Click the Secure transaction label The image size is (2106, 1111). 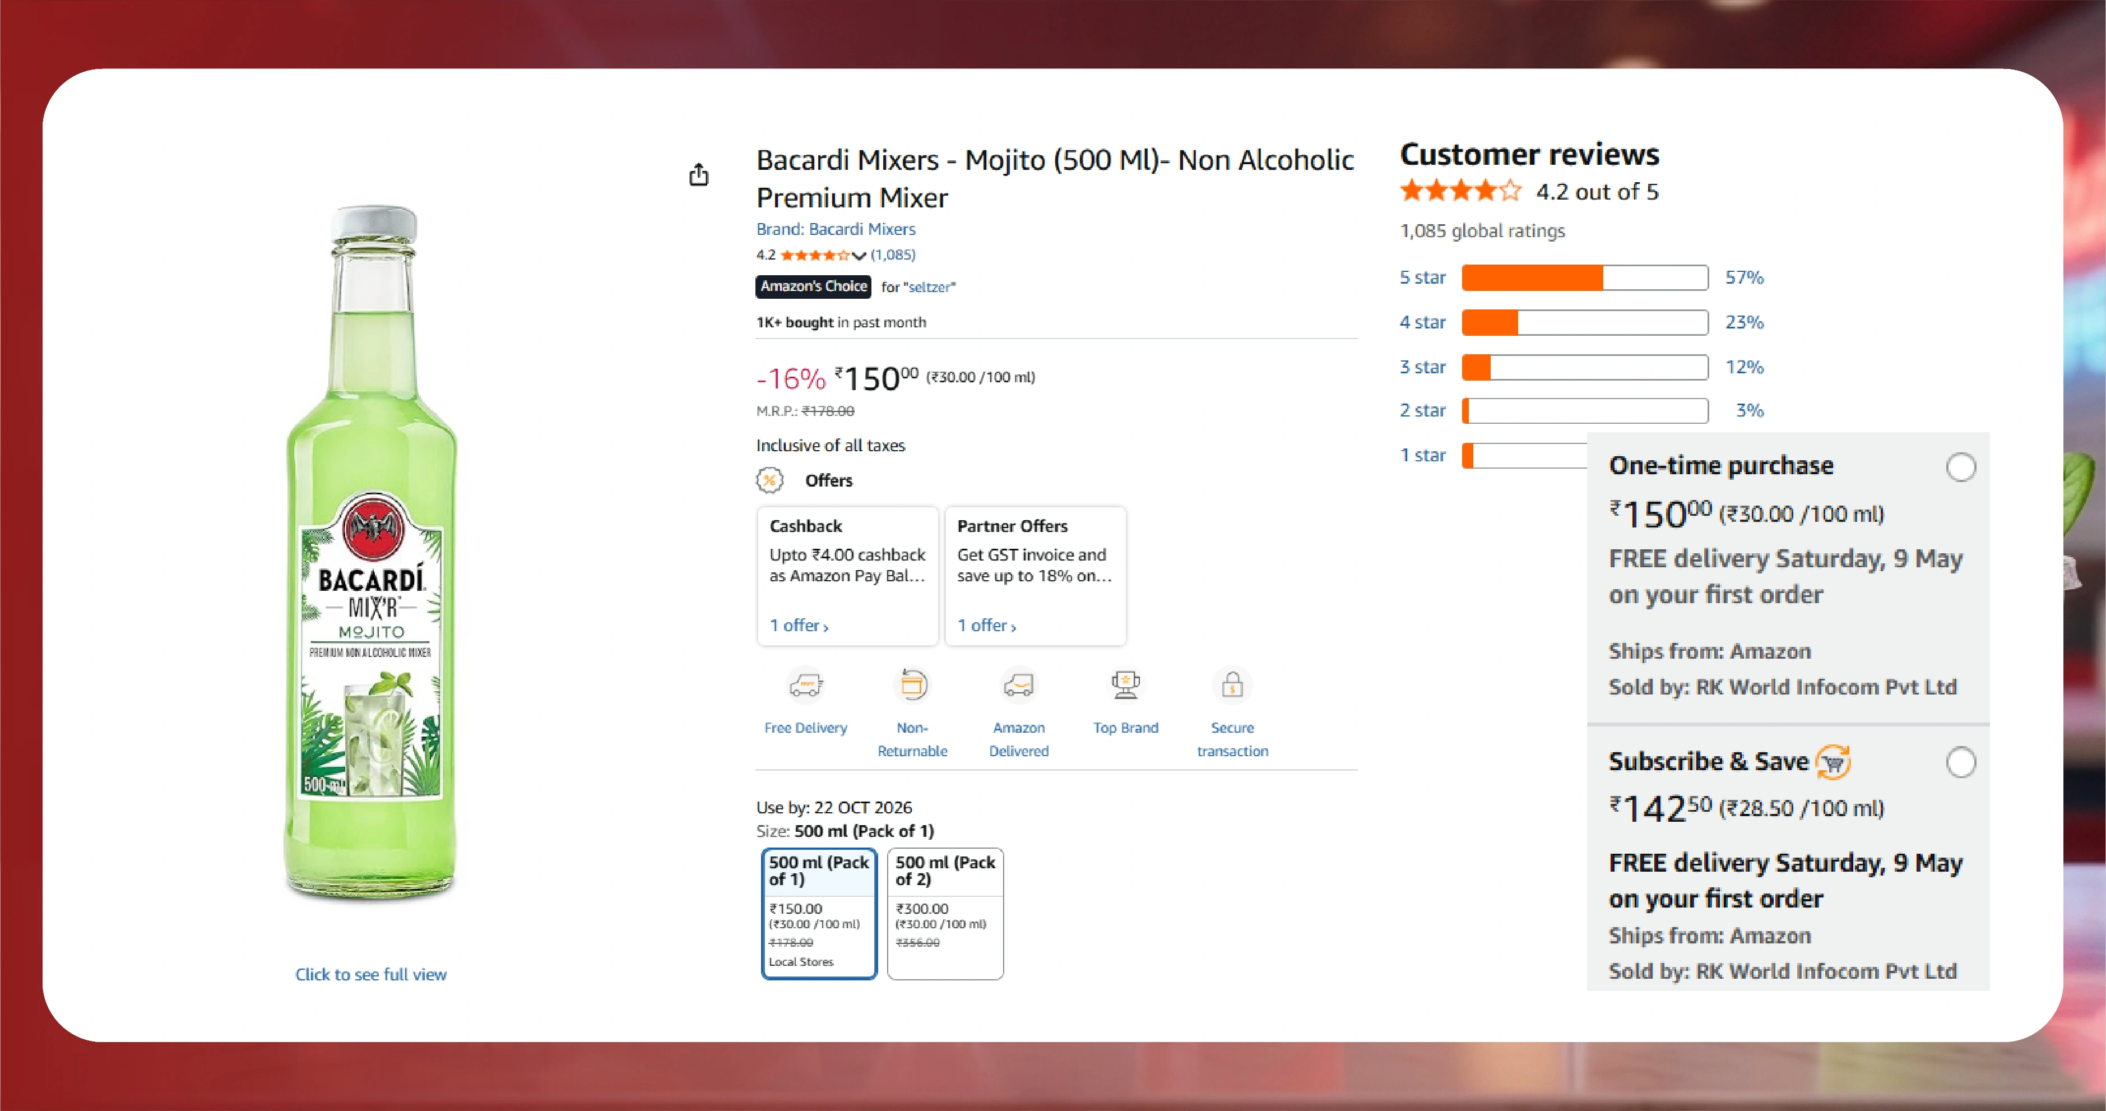point(1232,739)
